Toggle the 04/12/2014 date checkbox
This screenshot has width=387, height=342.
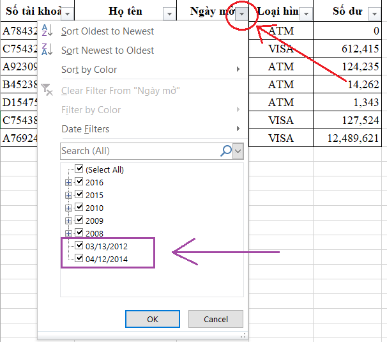coord(79,259)
